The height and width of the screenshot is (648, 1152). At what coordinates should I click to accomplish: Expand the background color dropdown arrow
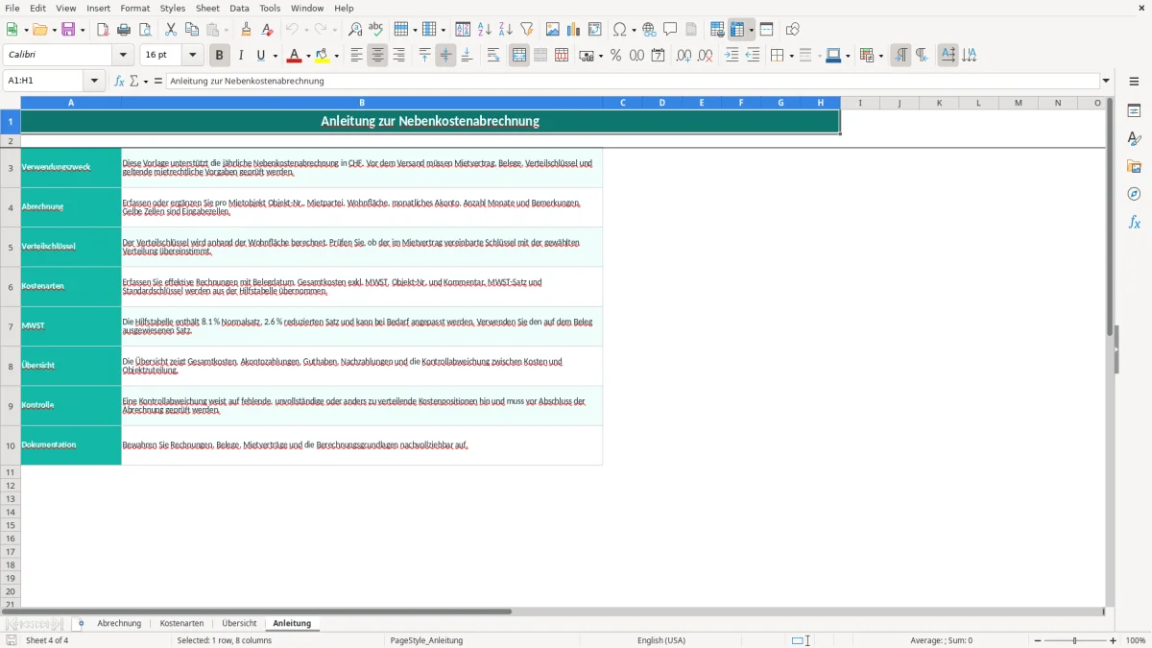pyautogui.click(x=338, y=56)
